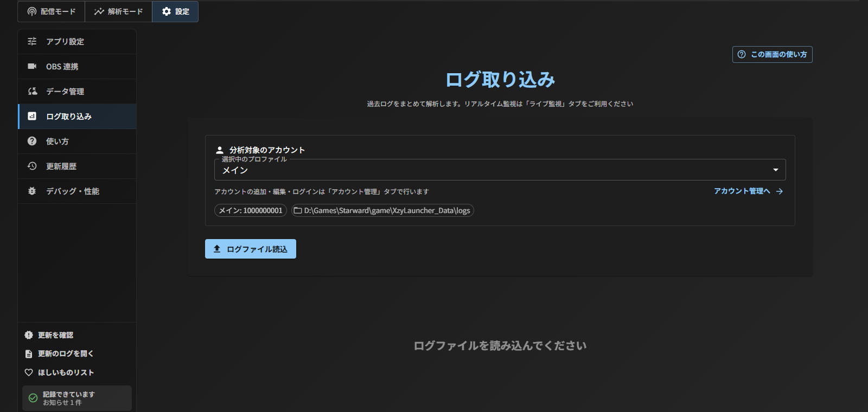This screenshot has height=412, width=868.
Task: Click the D:\Games\Starward logs path chip
Action: click(382, 210)
